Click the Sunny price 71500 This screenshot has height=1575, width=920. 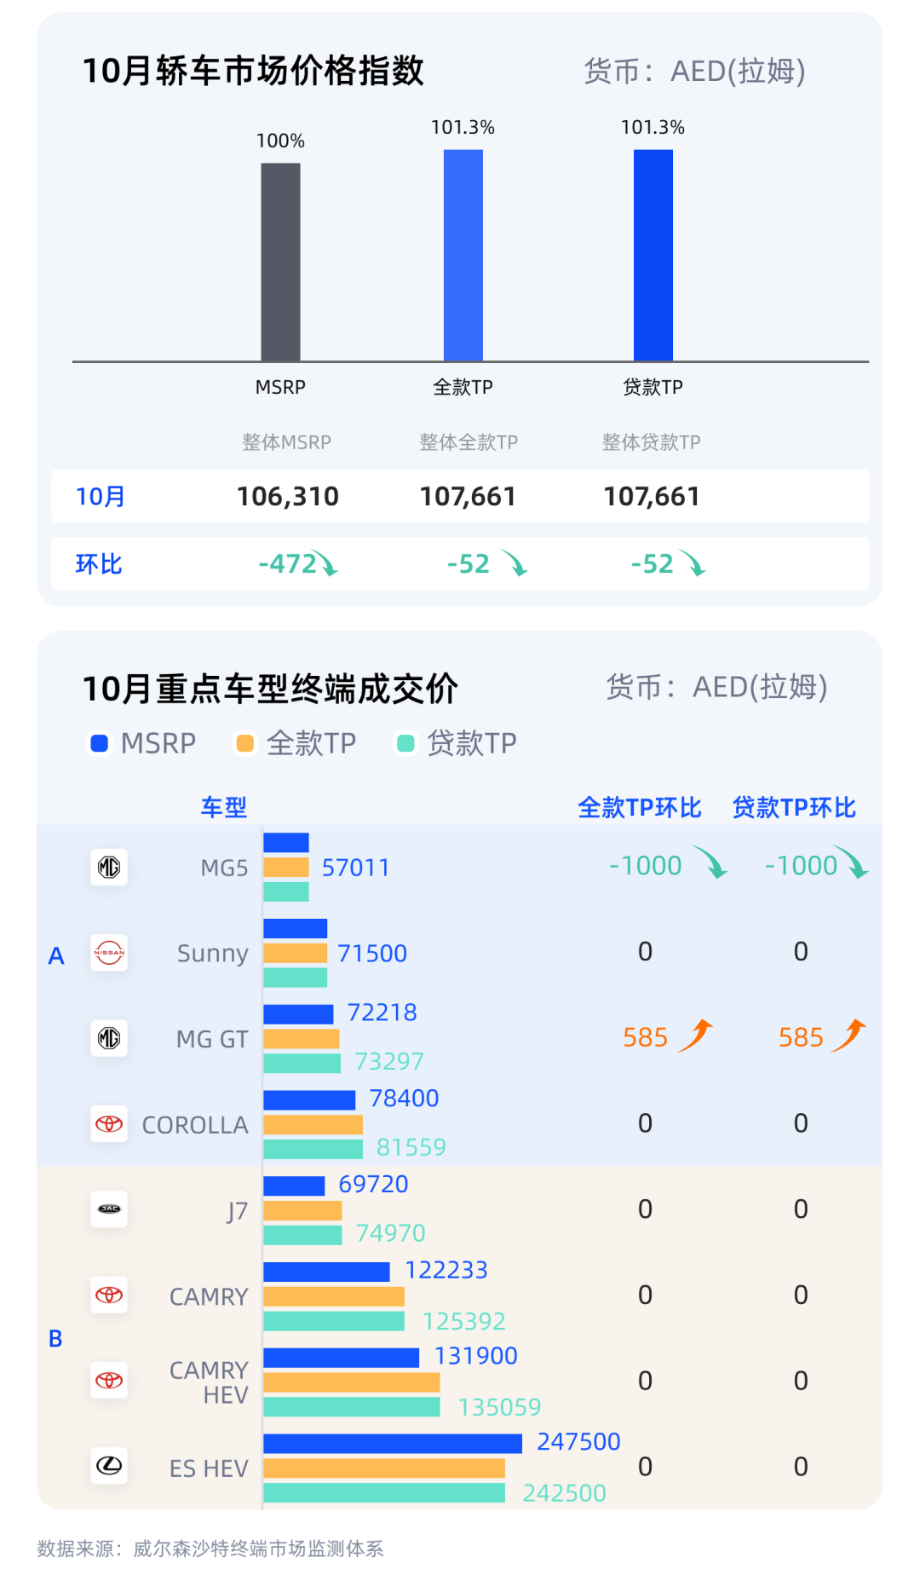(x=372, y=953)
